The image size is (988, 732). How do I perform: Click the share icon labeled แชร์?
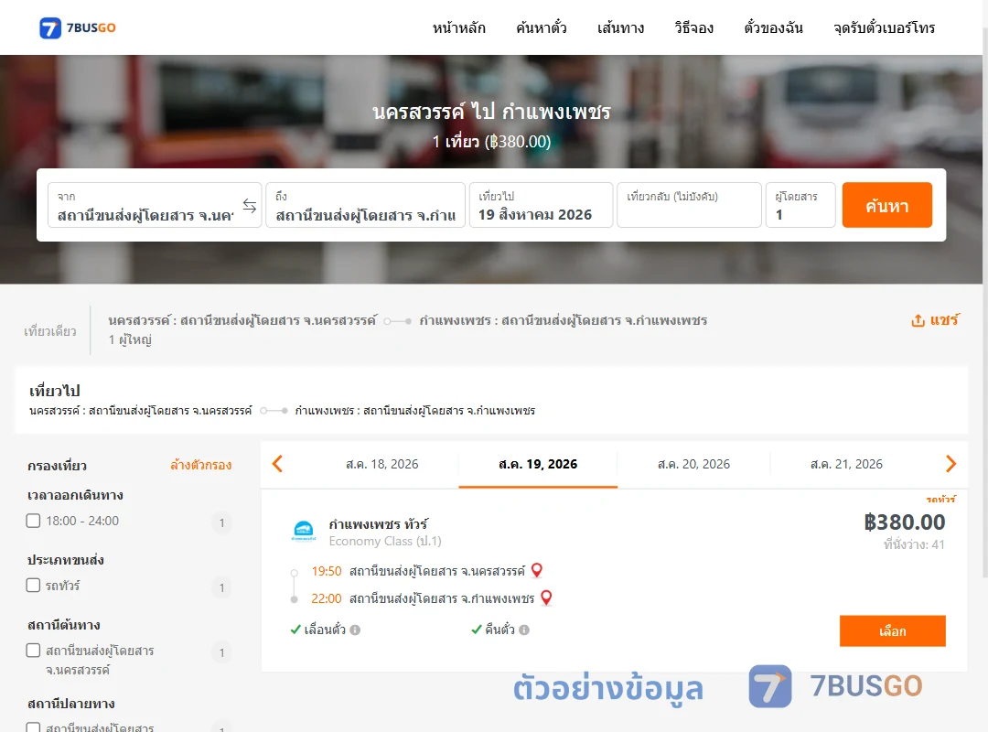[934, 320]
